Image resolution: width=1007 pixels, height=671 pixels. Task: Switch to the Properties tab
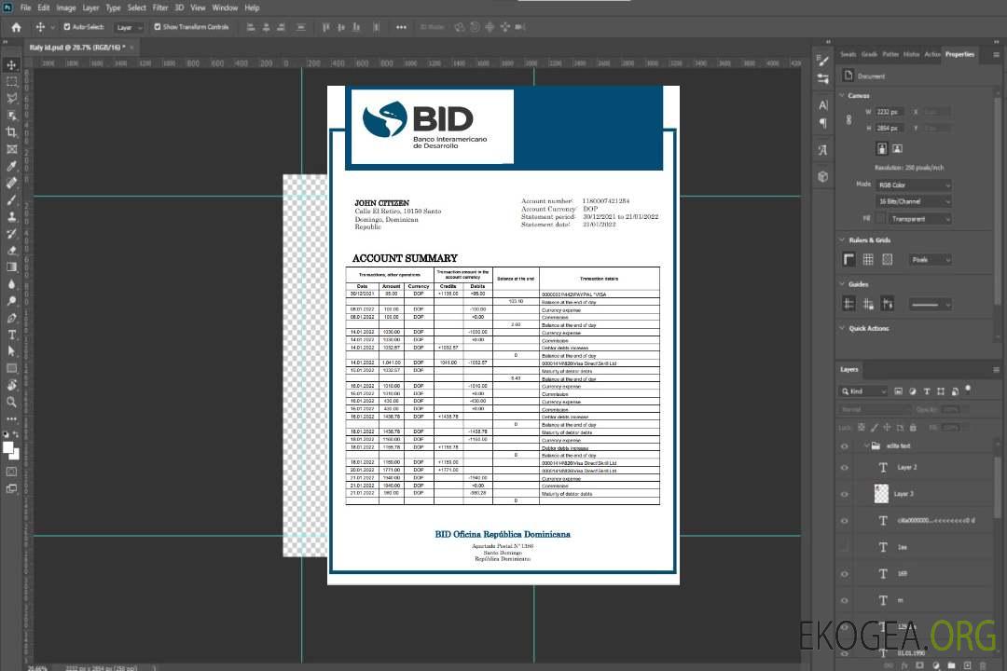tap(959, 55)
